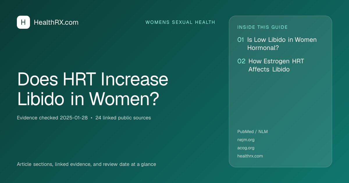Select 'Evidence checked 2025-01-28' text
This screenshot has width=349, height=183.
point(52,118)
